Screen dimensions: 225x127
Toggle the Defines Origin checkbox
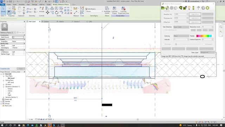[13, 54]
